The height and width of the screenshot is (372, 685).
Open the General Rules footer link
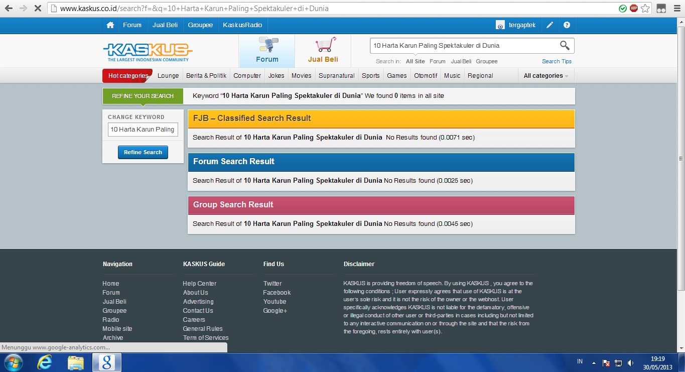[203, 329]
